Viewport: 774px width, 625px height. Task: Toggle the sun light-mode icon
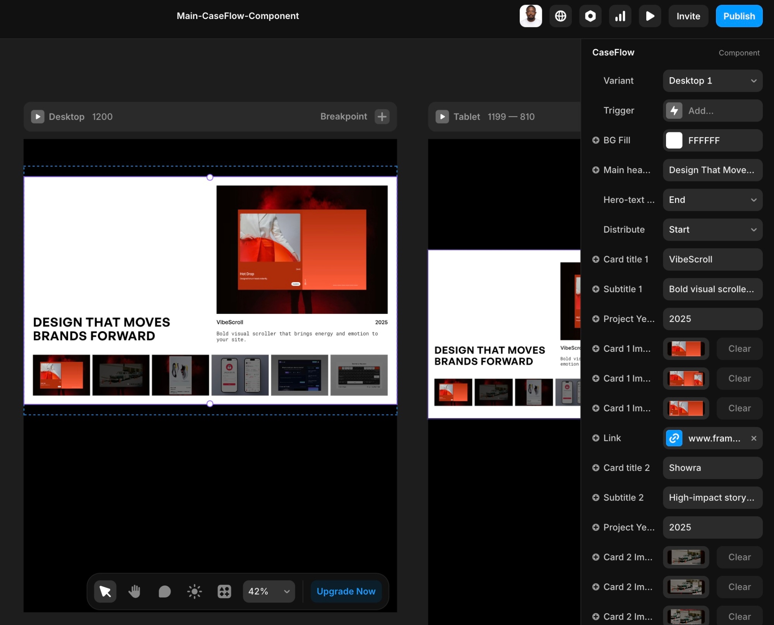click(x=194, y=591)
